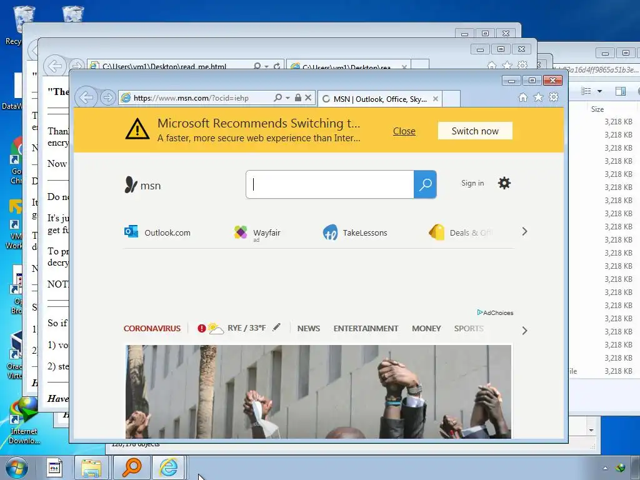Click the forward arrow in MSN browser
Image resolution: width=640 pixels, height=480 pixels.
pos(107,97)
